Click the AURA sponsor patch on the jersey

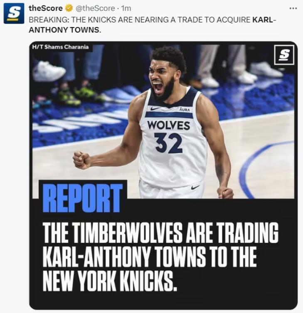click(185, 110)
